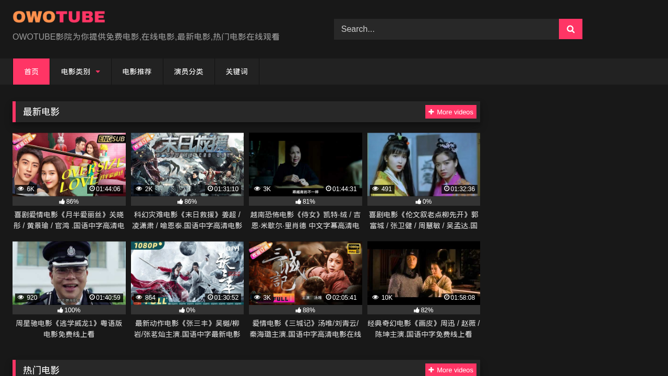
Task: Click More videos in 热门电影 section
Action: pyautogui.click(x=451, y=370)
